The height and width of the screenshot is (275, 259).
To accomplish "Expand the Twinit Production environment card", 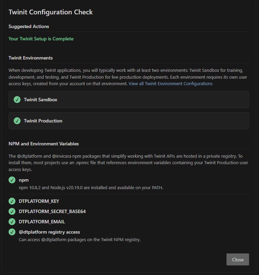I will pyautogui.click(x=129, y=121).
